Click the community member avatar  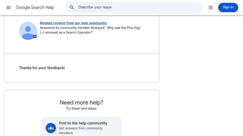pyautogui.click(x=28, y=31)
